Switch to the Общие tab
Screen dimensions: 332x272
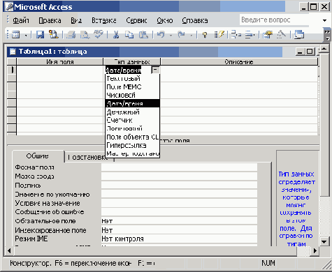pyautogui.click(x=38, y=156)
